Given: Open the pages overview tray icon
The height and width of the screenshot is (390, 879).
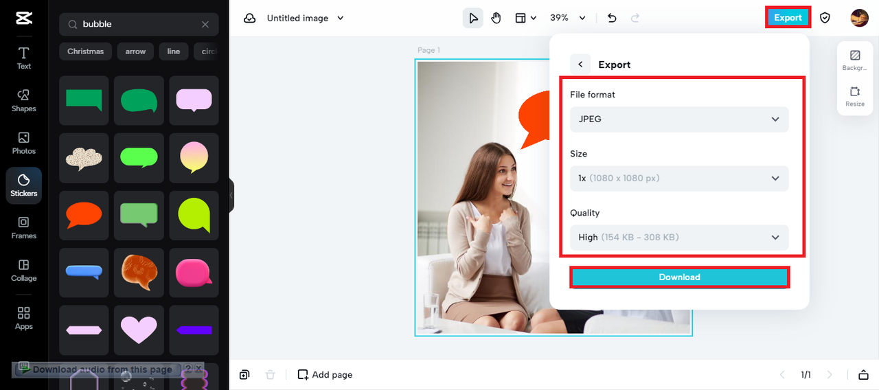Looking at the screenshot, I should click(863, 374).
